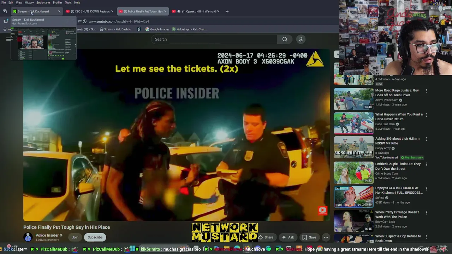
Task: Open options for Asking SIG about 6.8mm
Action: pyautogui.click(x=427, y=139)
